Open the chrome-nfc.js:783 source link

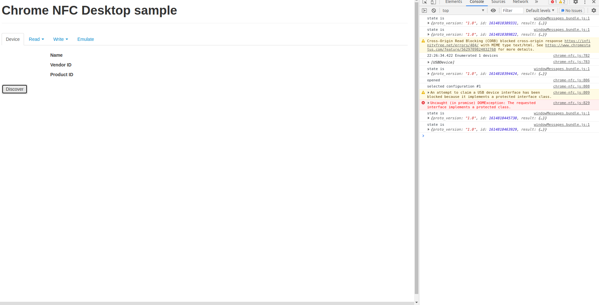pyautogui.click(x=571, y=62)
